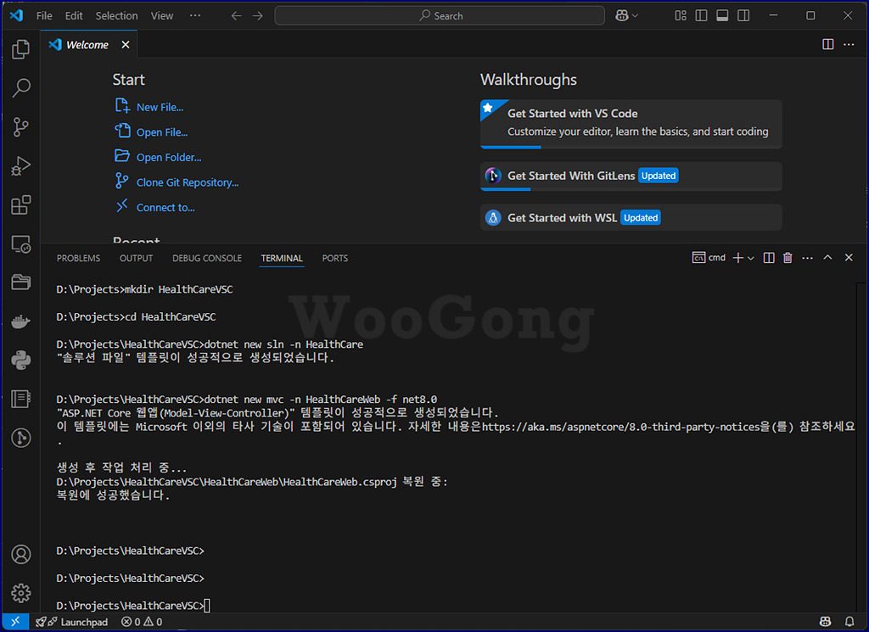
Task: Click Customize Layout icon in title bar
Action: (x=681, y=15)
